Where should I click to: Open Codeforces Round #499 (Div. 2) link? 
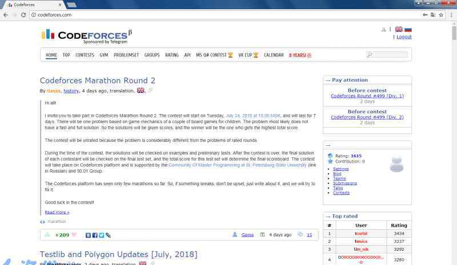(367, 117)
